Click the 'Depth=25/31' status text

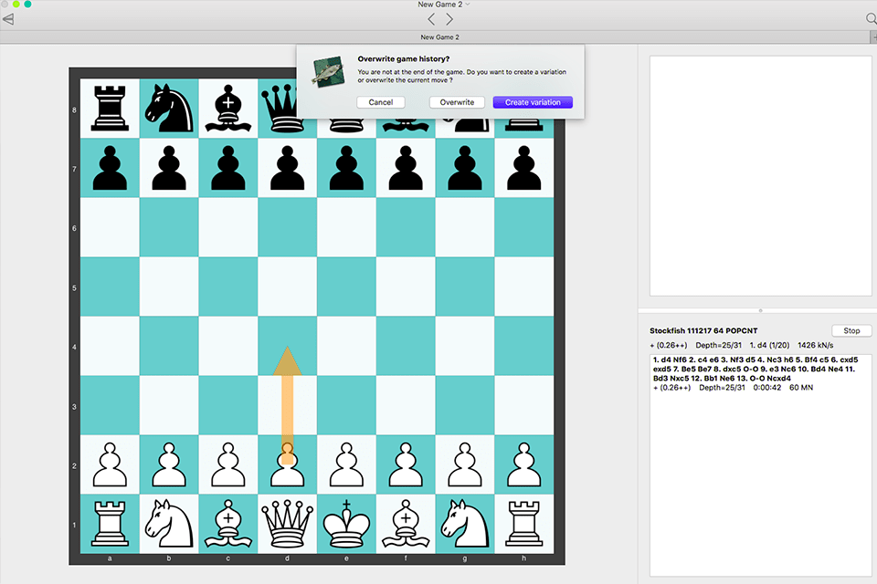click(x=718, y=345)
